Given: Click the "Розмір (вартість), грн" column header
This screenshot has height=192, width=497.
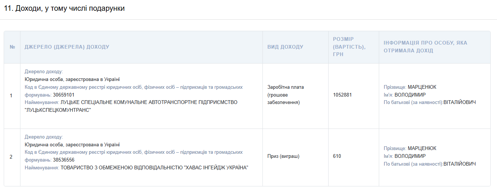Looking at the screenshot, I should (349, 47).
